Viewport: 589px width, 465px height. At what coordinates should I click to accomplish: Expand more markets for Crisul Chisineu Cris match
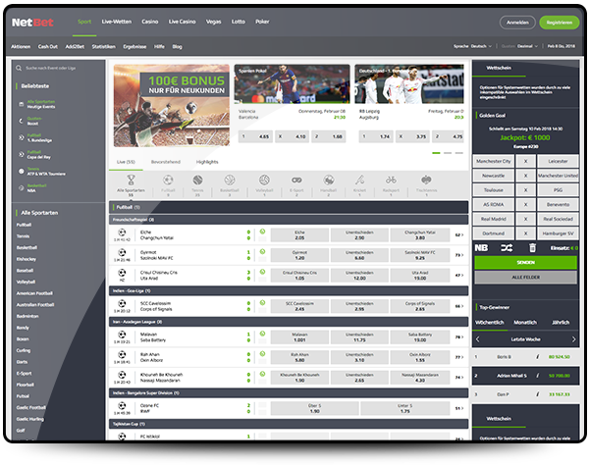click(459, 275)
